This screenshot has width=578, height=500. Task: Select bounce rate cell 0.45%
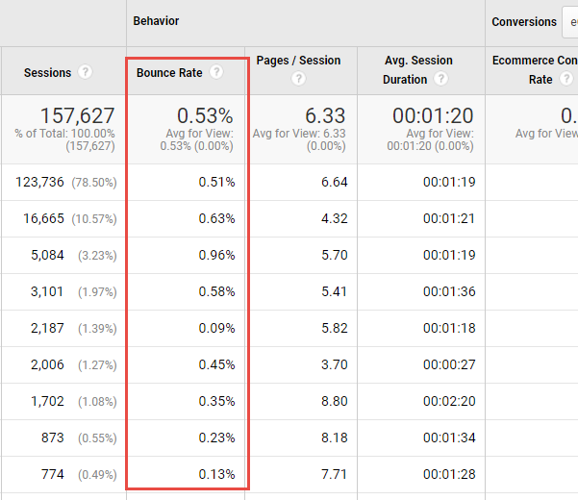tap(216, 364)
